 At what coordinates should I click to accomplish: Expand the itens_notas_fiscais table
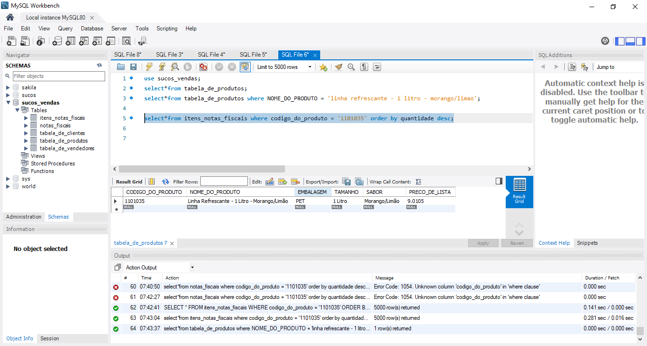coord(26,118)
